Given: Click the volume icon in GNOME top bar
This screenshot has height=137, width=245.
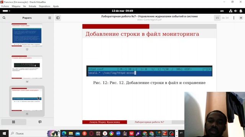Looking at the screenshot, I should (x=236, y=11).
